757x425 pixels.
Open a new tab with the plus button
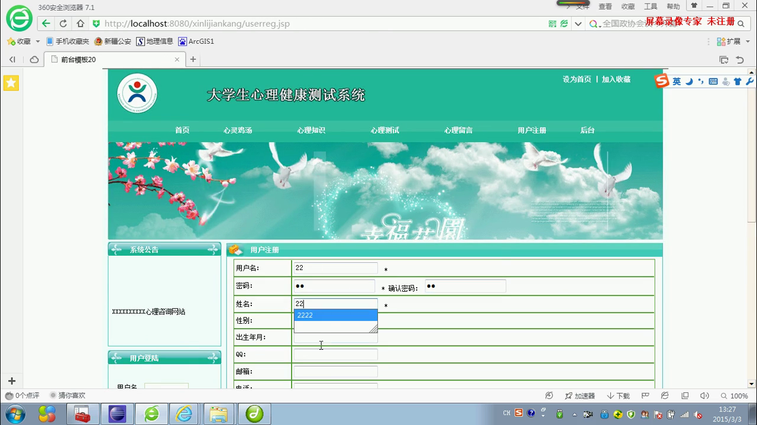point(193,59)
